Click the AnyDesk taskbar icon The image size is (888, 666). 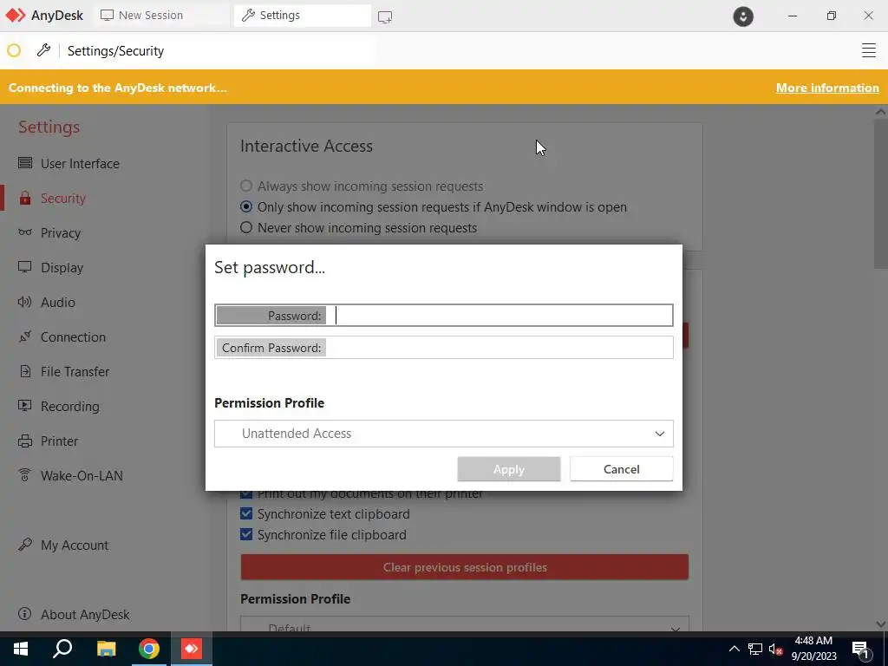click(x=192, y=649)
